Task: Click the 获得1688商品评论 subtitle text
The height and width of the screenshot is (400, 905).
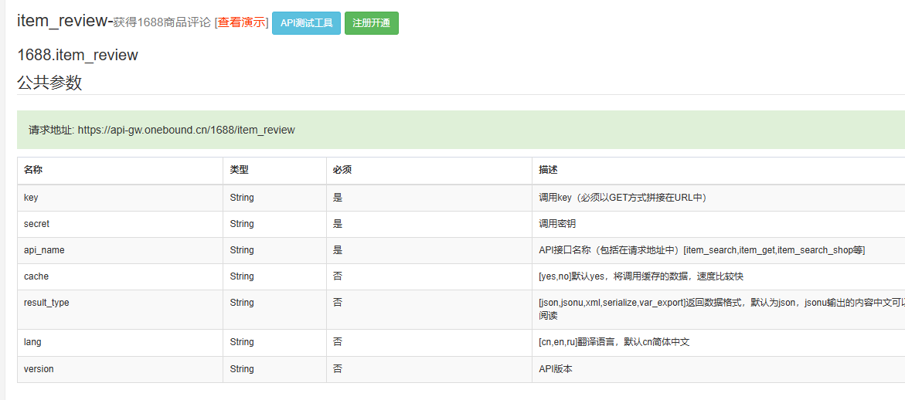Action: (x=162, y=22)
